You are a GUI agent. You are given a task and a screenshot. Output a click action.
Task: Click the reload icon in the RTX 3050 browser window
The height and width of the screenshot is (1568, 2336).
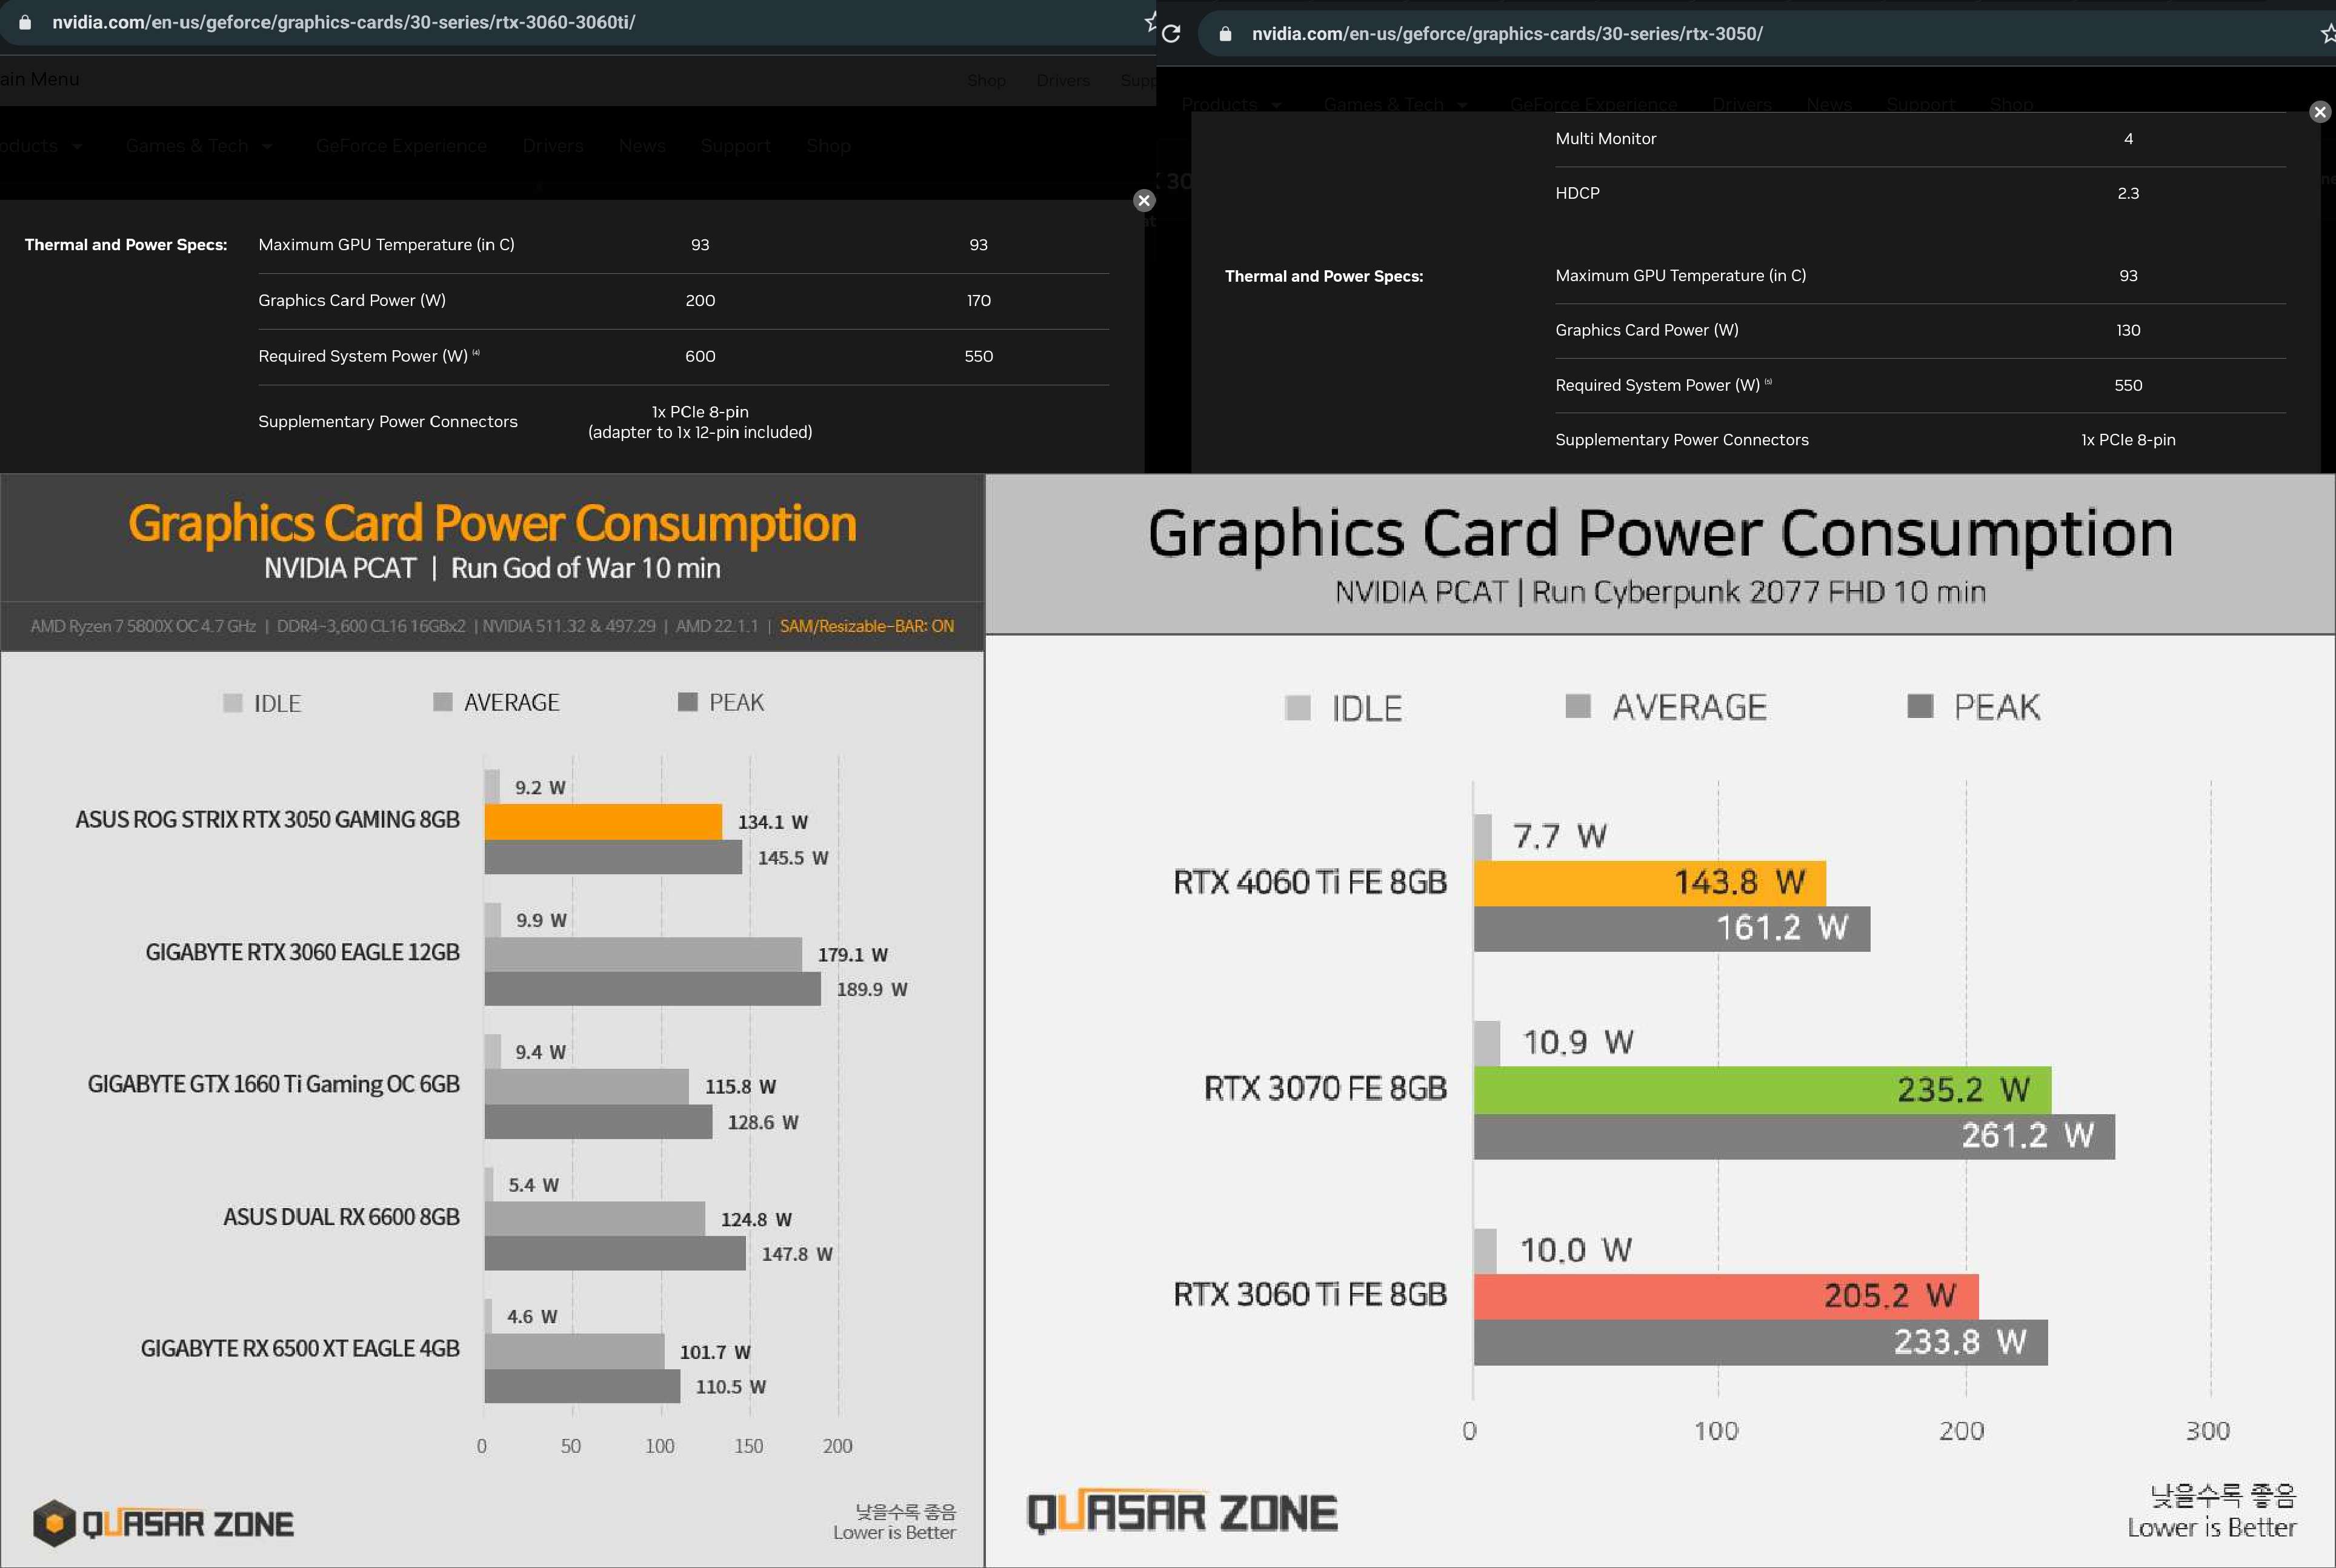1172,33
